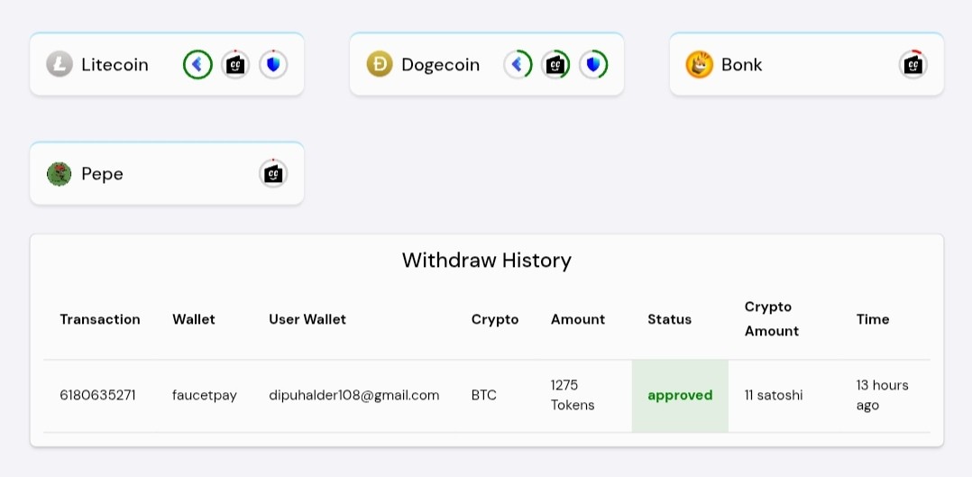Click the Dogecoin coin logo

[x=380, y=65]
